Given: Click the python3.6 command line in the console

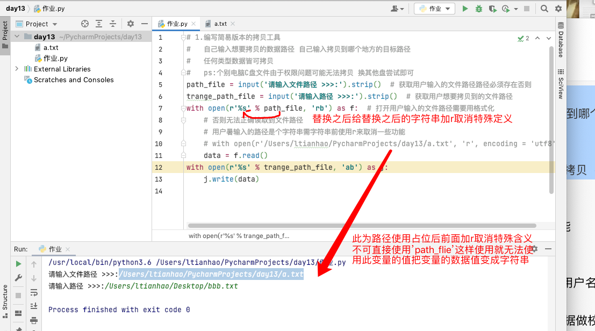Looking at the screenshot, I should [197, 262].
